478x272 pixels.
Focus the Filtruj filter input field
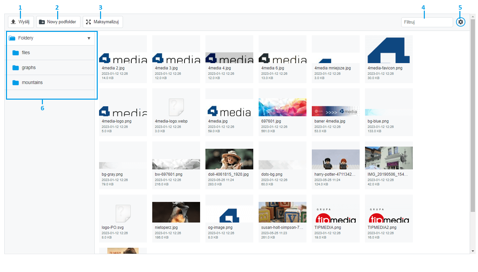point(427,22)
